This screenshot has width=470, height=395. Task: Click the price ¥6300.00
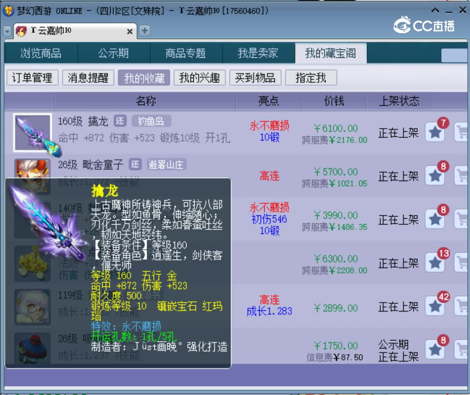(x=336, y=259)
